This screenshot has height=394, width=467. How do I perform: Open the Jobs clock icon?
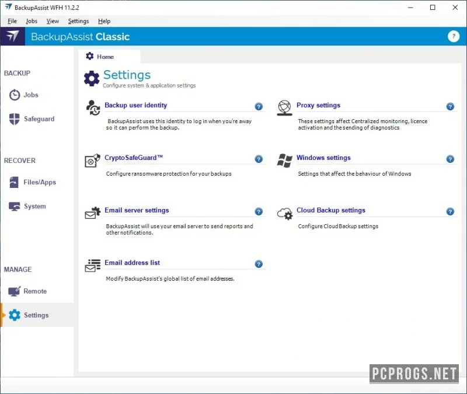14,95
